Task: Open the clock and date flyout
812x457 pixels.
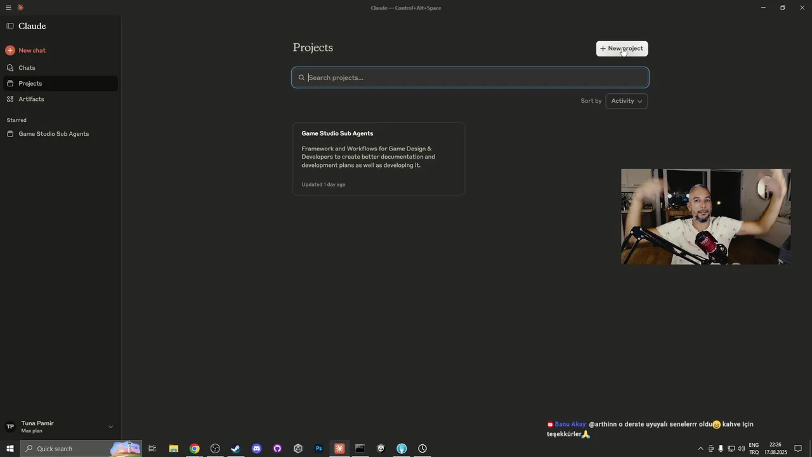Action: 775,449
